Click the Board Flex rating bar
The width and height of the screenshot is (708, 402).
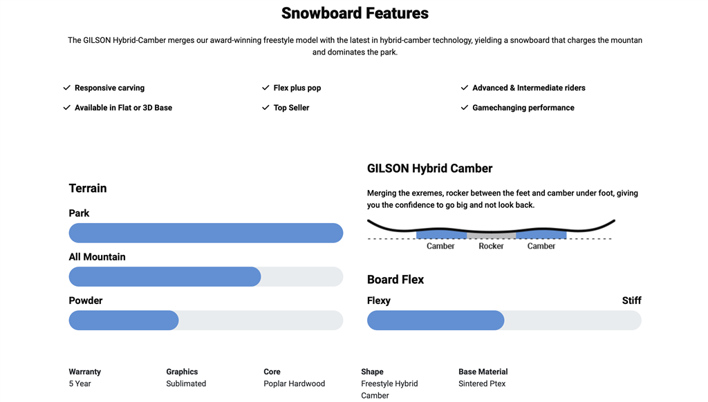[x=504, y=320]
